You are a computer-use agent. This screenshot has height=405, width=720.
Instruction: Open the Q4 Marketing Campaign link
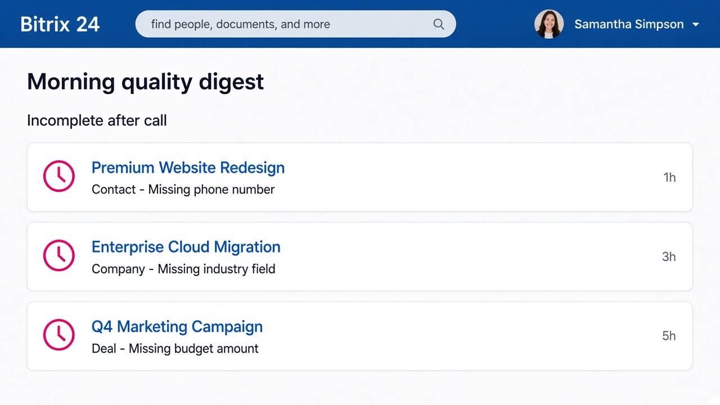(x=177, y=327)
